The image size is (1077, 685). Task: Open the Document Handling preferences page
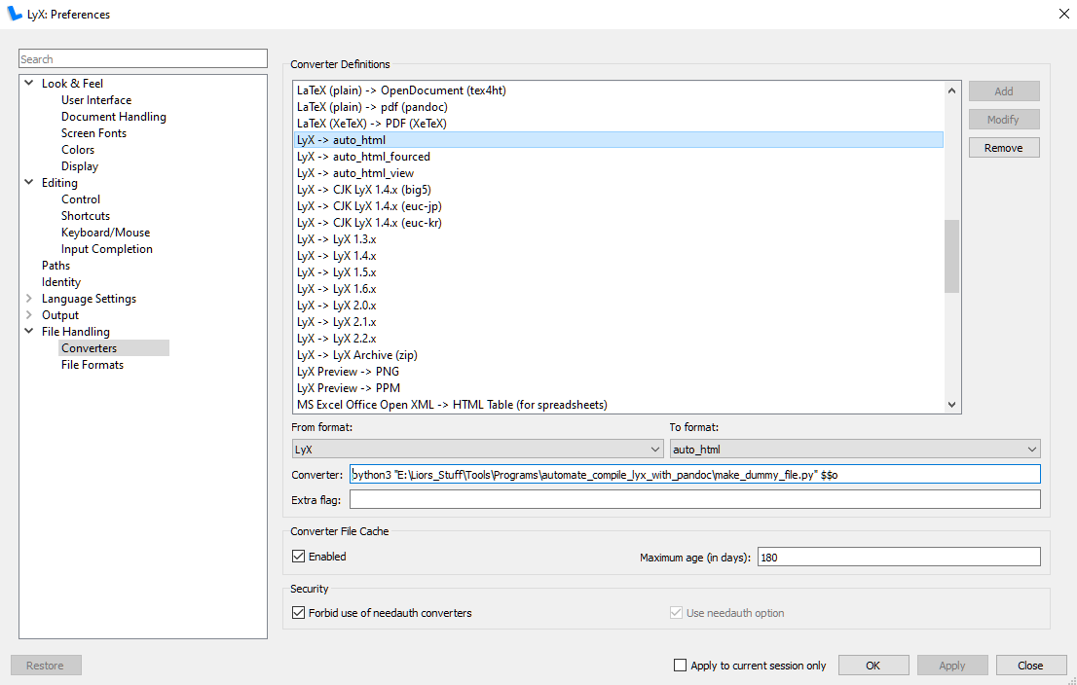coord(113,117)
